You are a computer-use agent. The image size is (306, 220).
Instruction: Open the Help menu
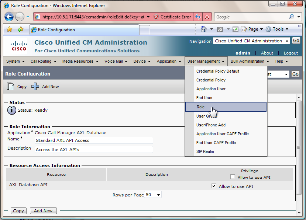(282, 62)
